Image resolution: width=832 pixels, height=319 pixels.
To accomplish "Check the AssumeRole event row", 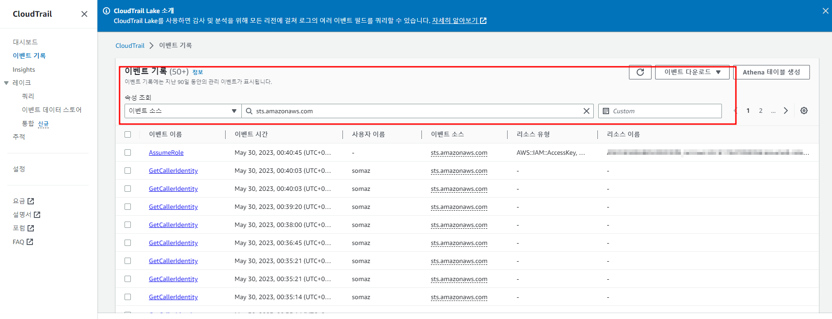I will coord(128,153).
